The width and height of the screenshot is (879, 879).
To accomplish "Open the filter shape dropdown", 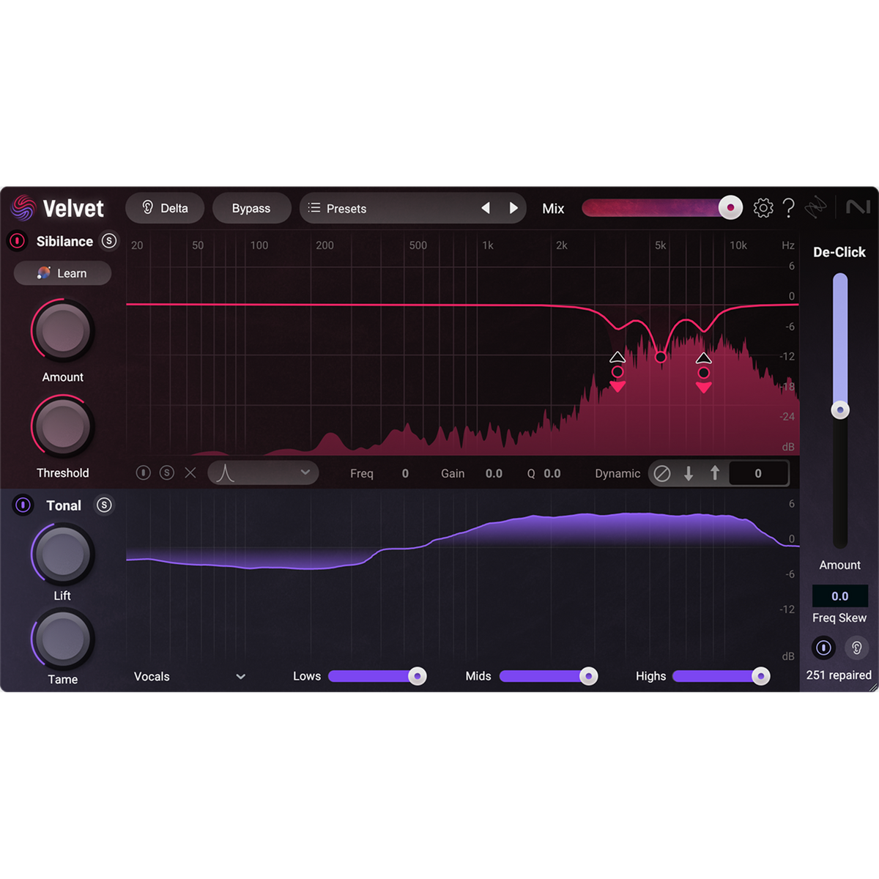I will [x=263, y=473].
